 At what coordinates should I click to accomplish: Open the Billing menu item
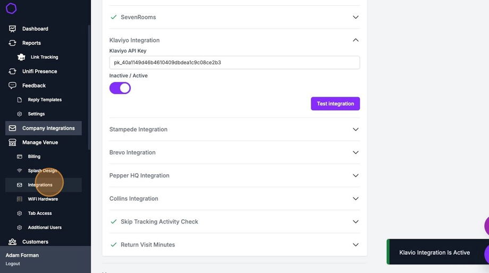[x=34, y=157]
